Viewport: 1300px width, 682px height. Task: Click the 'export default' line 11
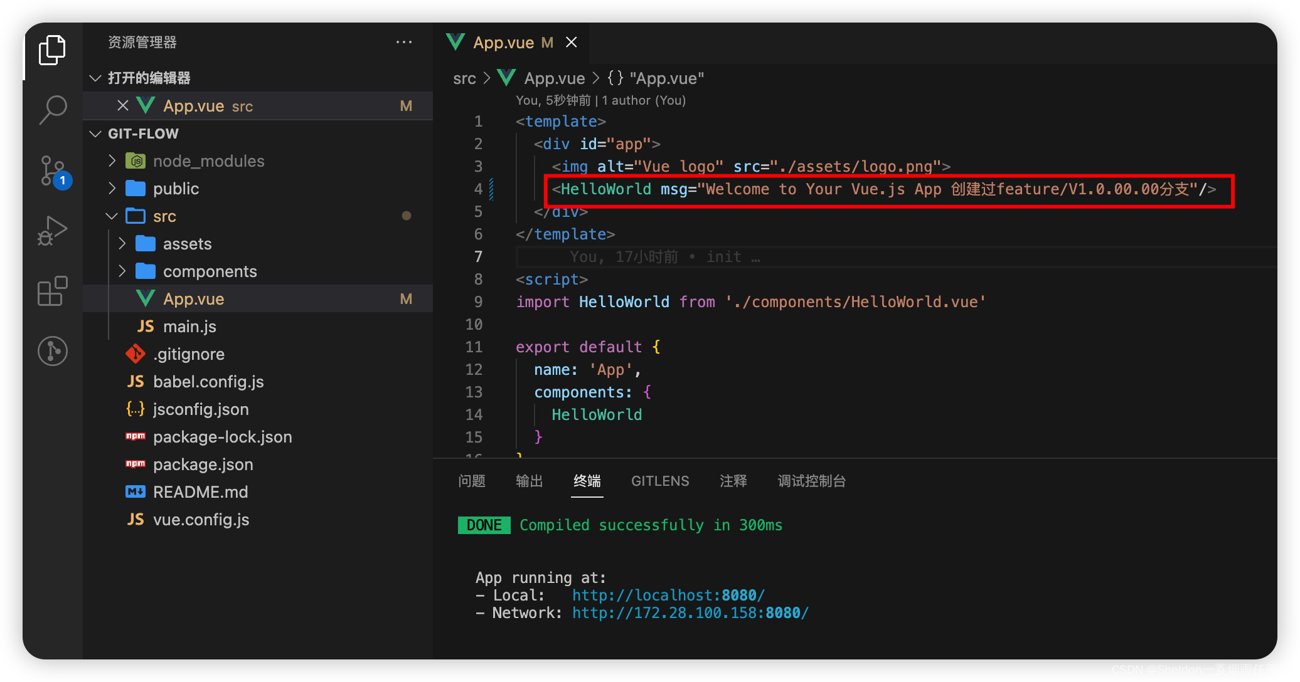point(588,347)
